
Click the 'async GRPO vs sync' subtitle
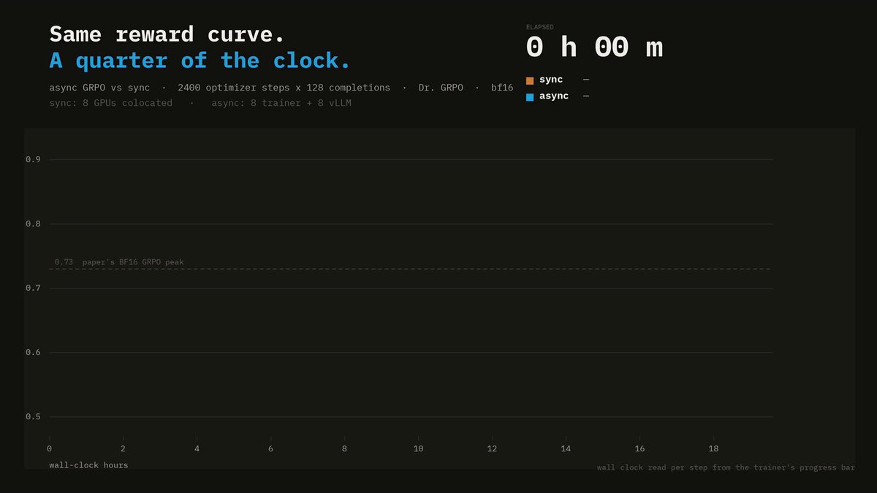99,88
